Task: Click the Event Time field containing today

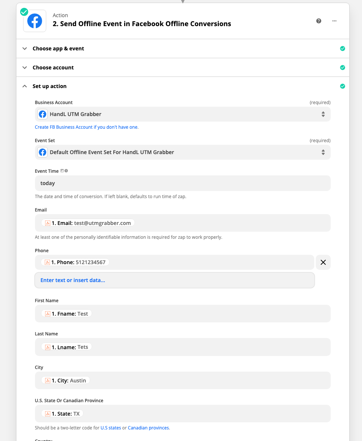Action: [x=183, y=183]
